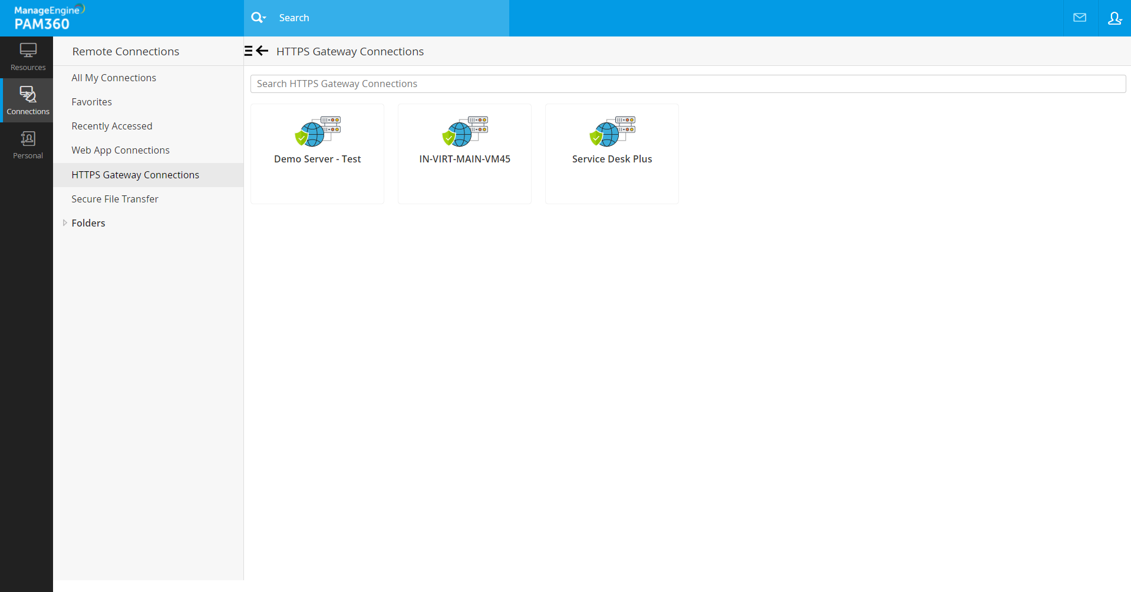Open the search category dropdown arrow
Screen dimensions: 1131x592
(265, 21)
